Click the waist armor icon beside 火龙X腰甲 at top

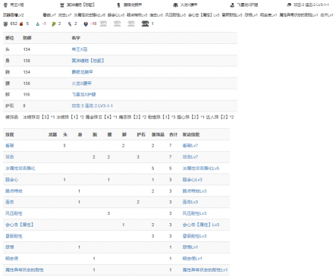pos(175,5)
